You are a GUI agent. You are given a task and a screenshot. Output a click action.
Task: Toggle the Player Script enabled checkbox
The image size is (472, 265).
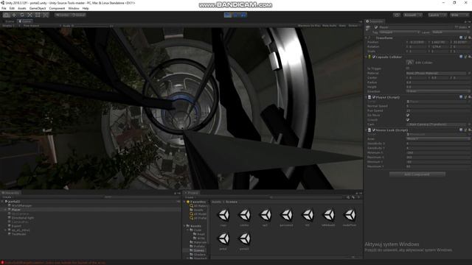[374, 97]
